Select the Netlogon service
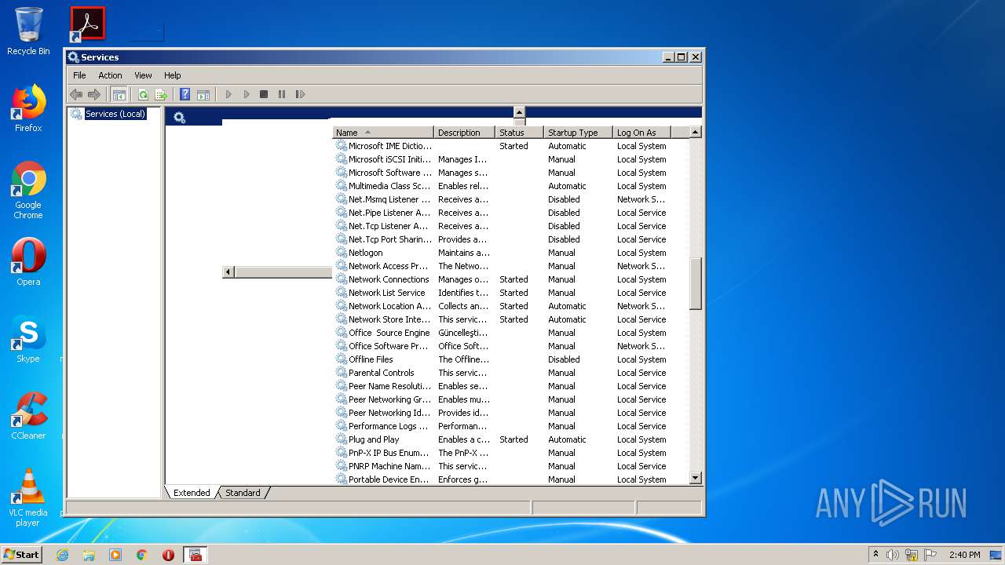1005x565 pixels. click(x=510, y=253)
